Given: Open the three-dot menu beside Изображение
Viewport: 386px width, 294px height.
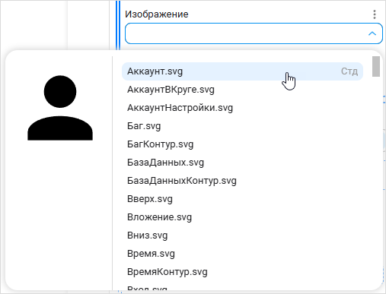Looking at the screenshot, I should 375,14.
